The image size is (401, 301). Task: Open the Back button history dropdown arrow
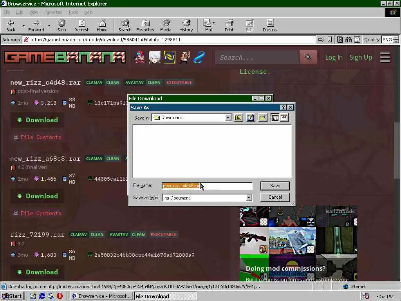click(23, 25)
